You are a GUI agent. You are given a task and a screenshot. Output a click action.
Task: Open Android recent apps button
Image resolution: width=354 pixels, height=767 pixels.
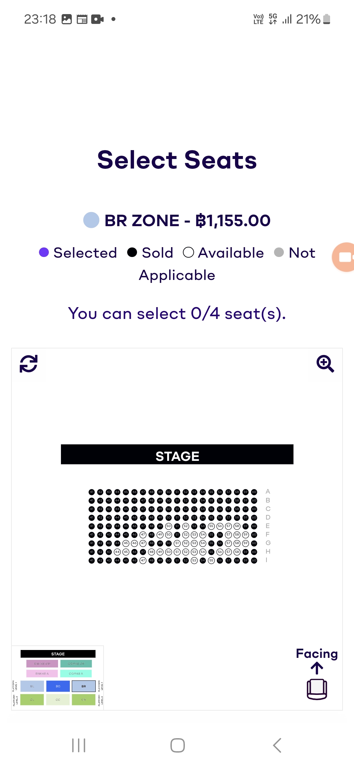(x=79, y=745)
